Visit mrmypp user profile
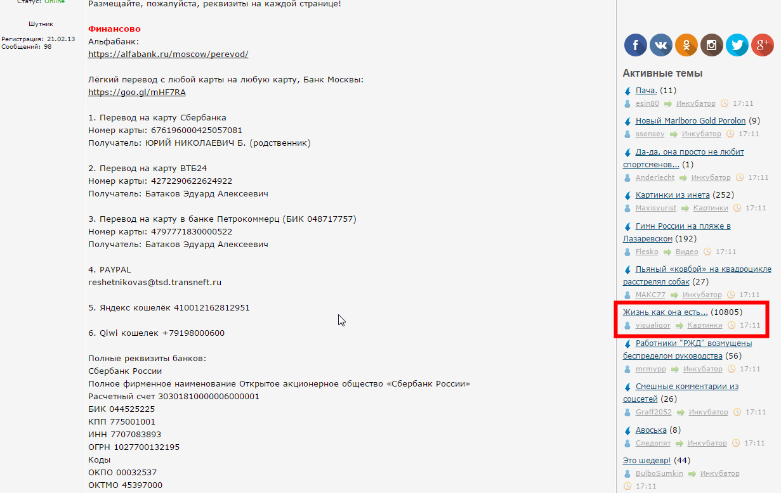Viewport: 781px width, 493px height. pyautogui.click(x=651, y=369)
